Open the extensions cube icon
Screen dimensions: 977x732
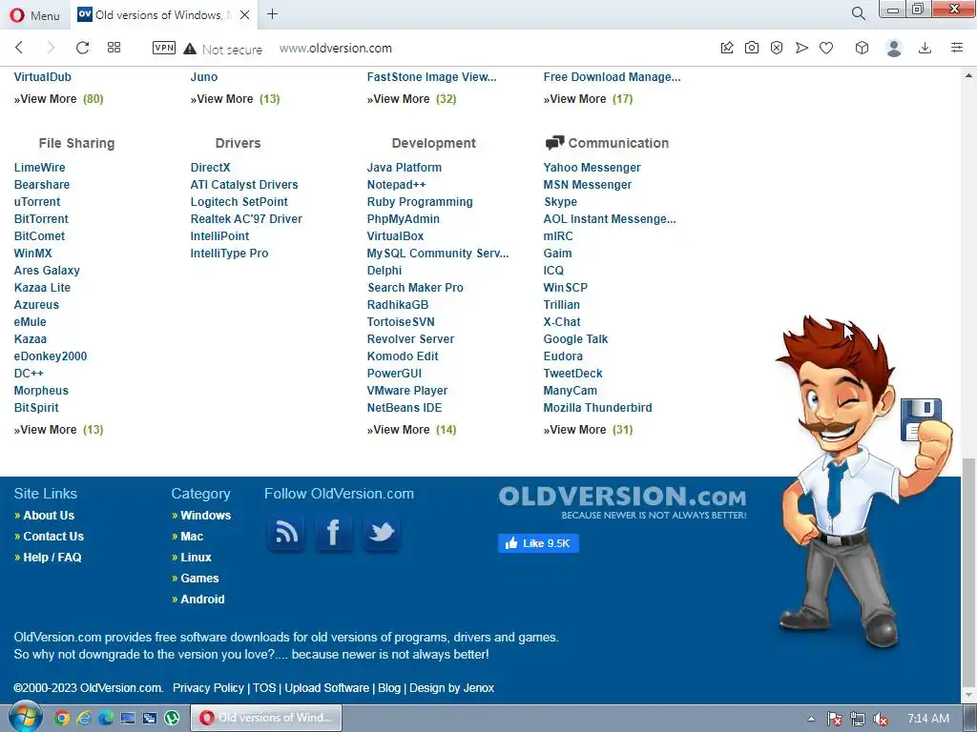click(x=862, y=48)
